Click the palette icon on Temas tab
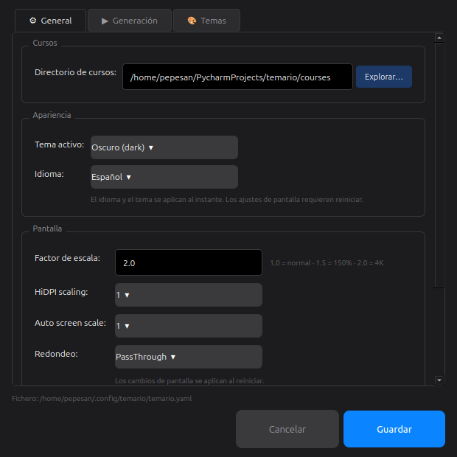This screenshot has height=457, width=457. pos(192,21)
